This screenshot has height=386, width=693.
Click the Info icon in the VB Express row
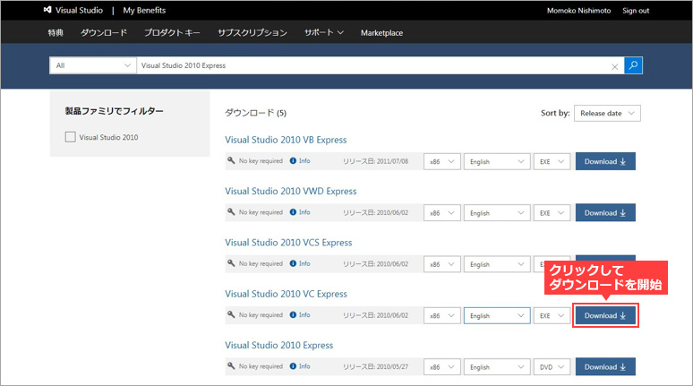click(293, 161)
